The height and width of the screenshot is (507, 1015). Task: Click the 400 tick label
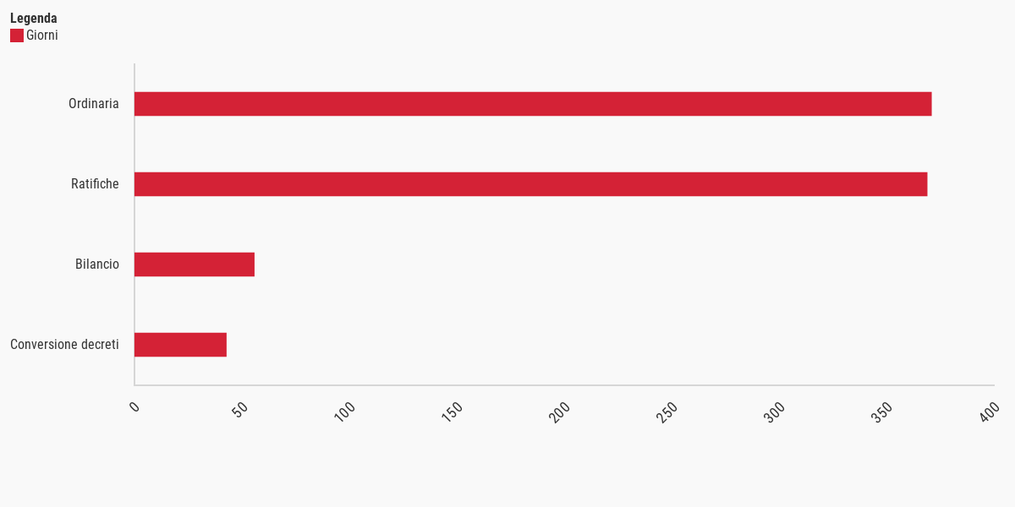coord(990,412)
